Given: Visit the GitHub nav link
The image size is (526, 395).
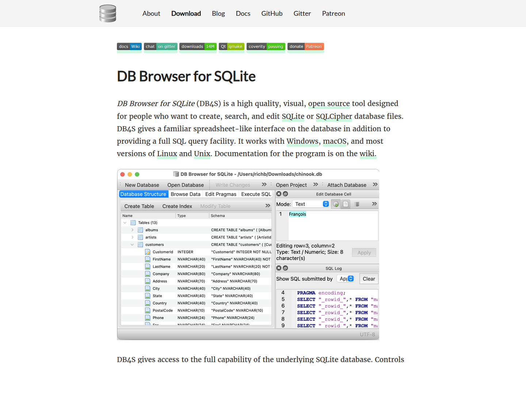Looking at the screenshot, I should 272,14.
